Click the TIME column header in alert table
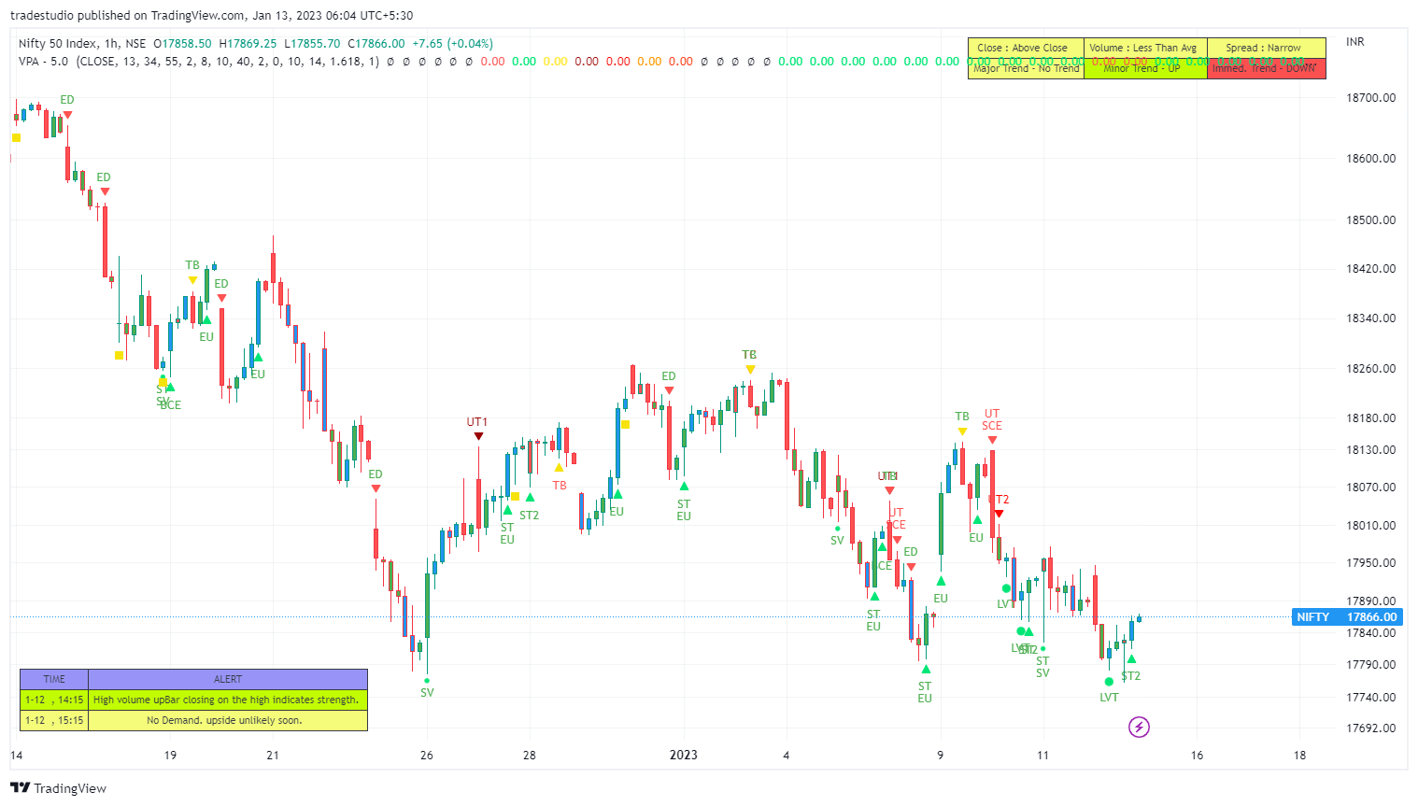This screenshot has height=806, width=1418. click(x=54, y=679)
